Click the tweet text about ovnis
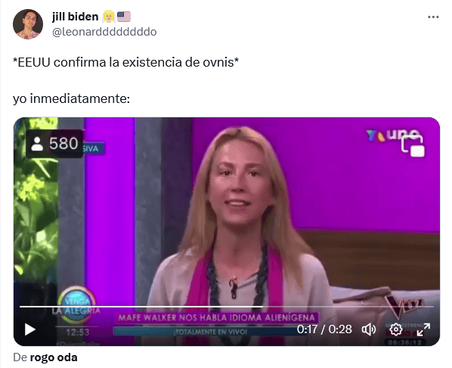 pos(126,62)
